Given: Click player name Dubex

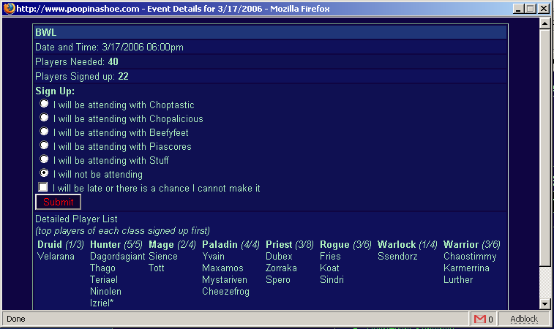Looking at the screenshot, I should [279, 257].
